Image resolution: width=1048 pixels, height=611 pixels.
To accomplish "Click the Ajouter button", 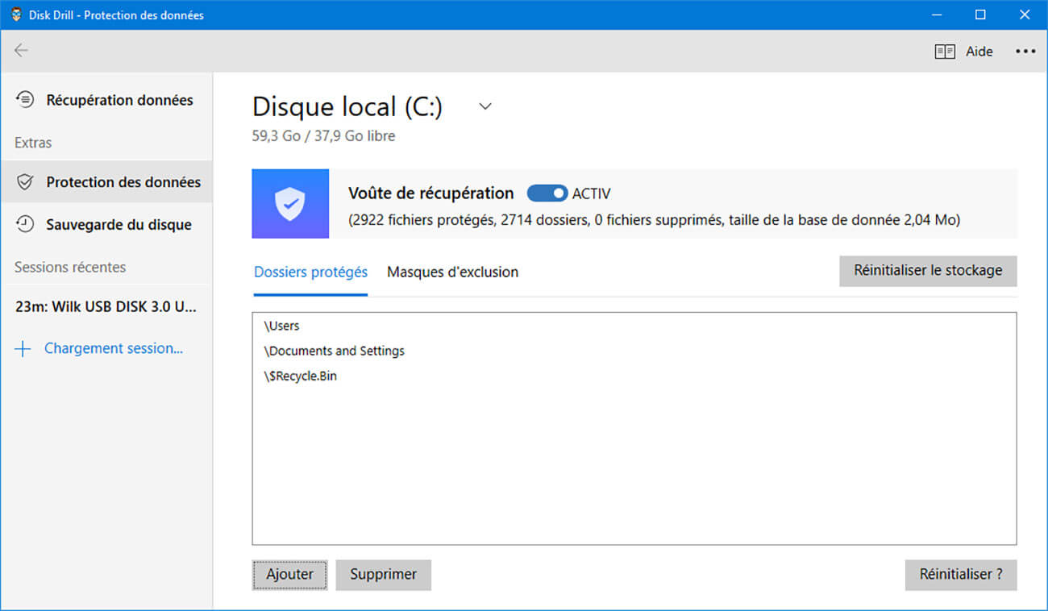I will (x=289, y=574).
